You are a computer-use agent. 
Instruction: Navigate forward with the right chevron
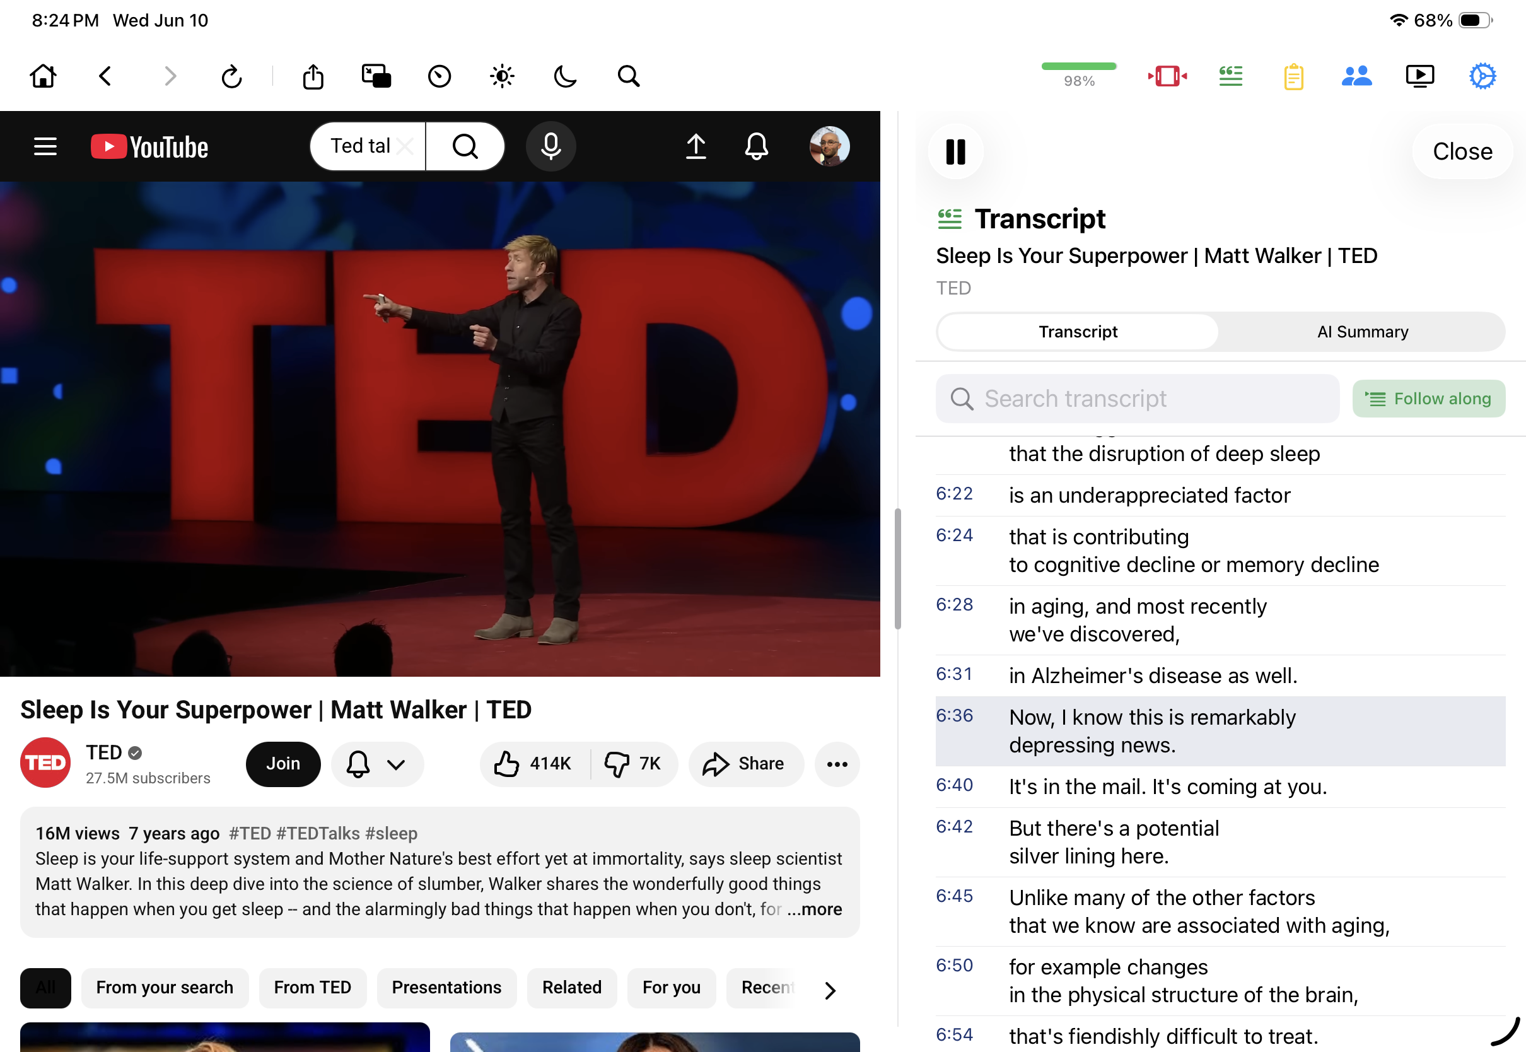pos(170,76)
